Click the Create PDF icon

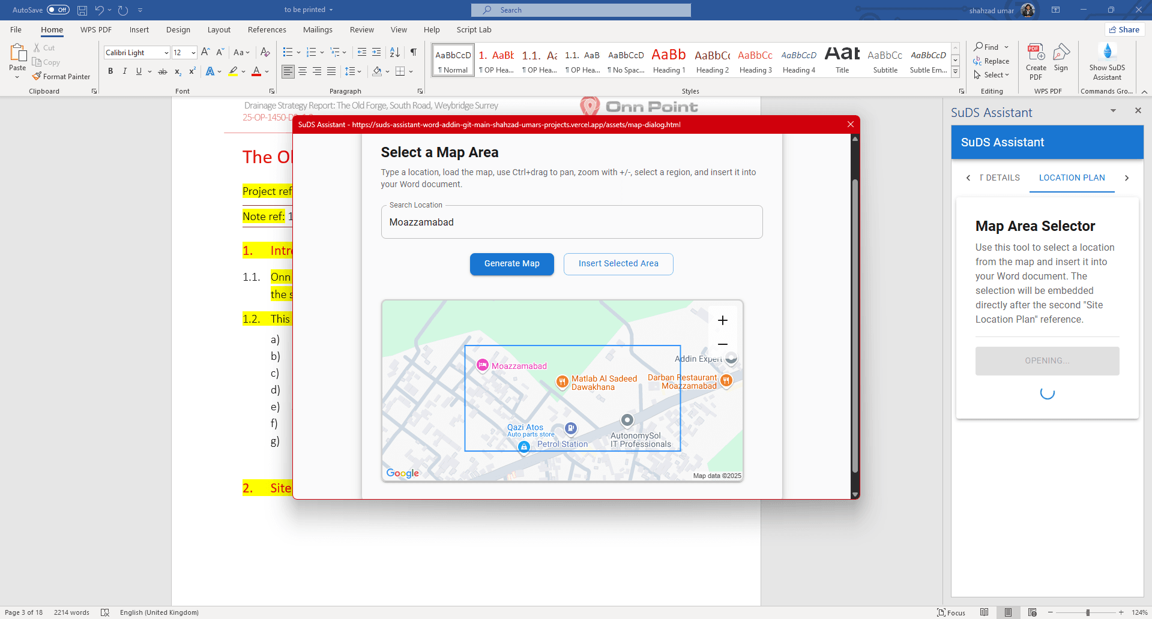(x=1036, y=61)
